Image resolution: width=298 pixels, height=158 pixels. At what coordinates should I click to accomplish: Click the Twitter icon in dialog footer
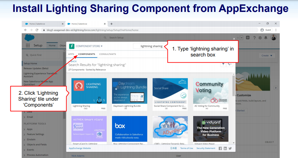click(x=230, y=148)
